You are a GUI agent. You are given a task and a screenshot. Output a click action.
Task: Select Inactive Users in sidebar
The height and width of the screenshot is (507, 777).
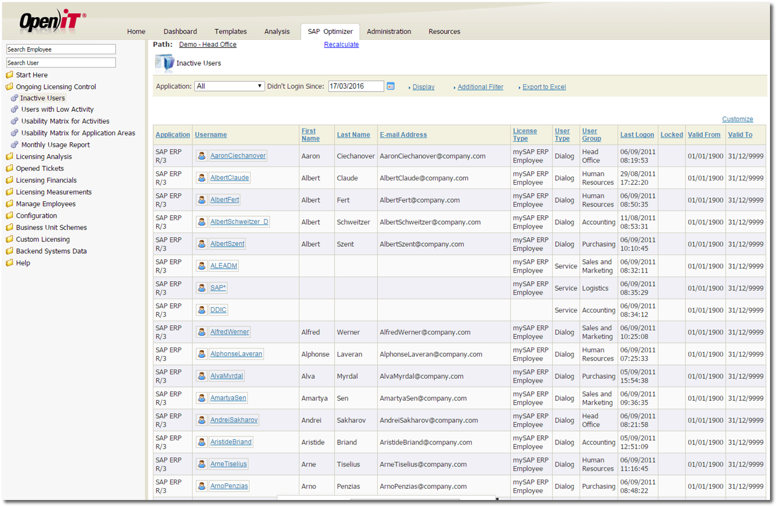(43, 98)
